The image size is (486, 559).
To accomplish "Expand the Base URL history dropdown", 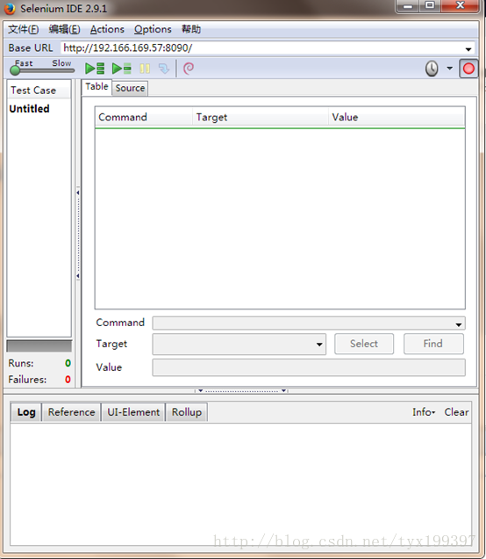I will click(x=468, y=49).
